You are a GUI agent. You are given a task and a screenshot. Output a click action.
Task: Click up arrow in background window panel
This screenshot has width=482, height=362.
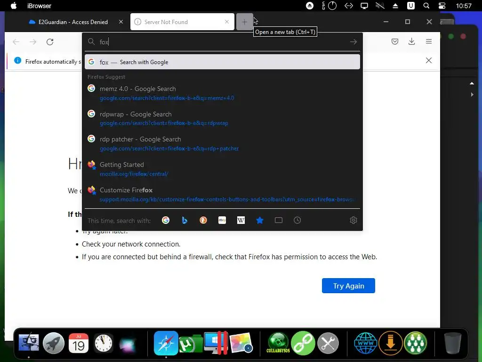point(472,83)
